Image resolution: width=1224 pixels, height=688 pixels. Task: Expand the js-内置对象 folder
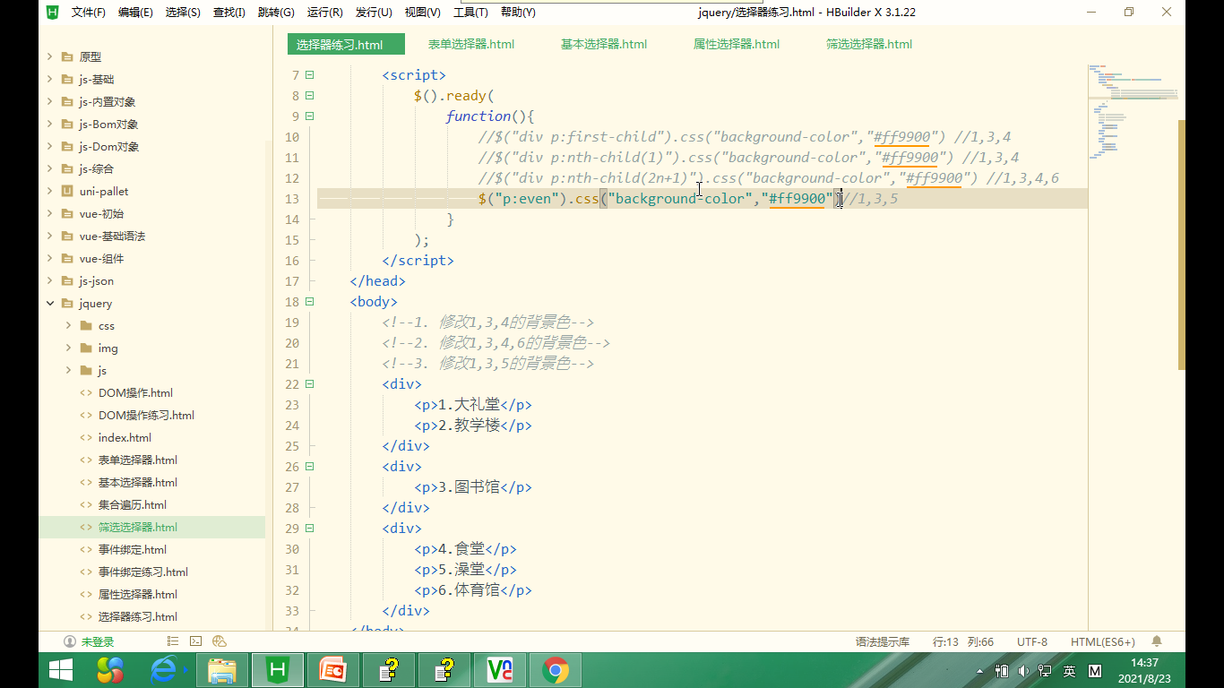(50, 101)
